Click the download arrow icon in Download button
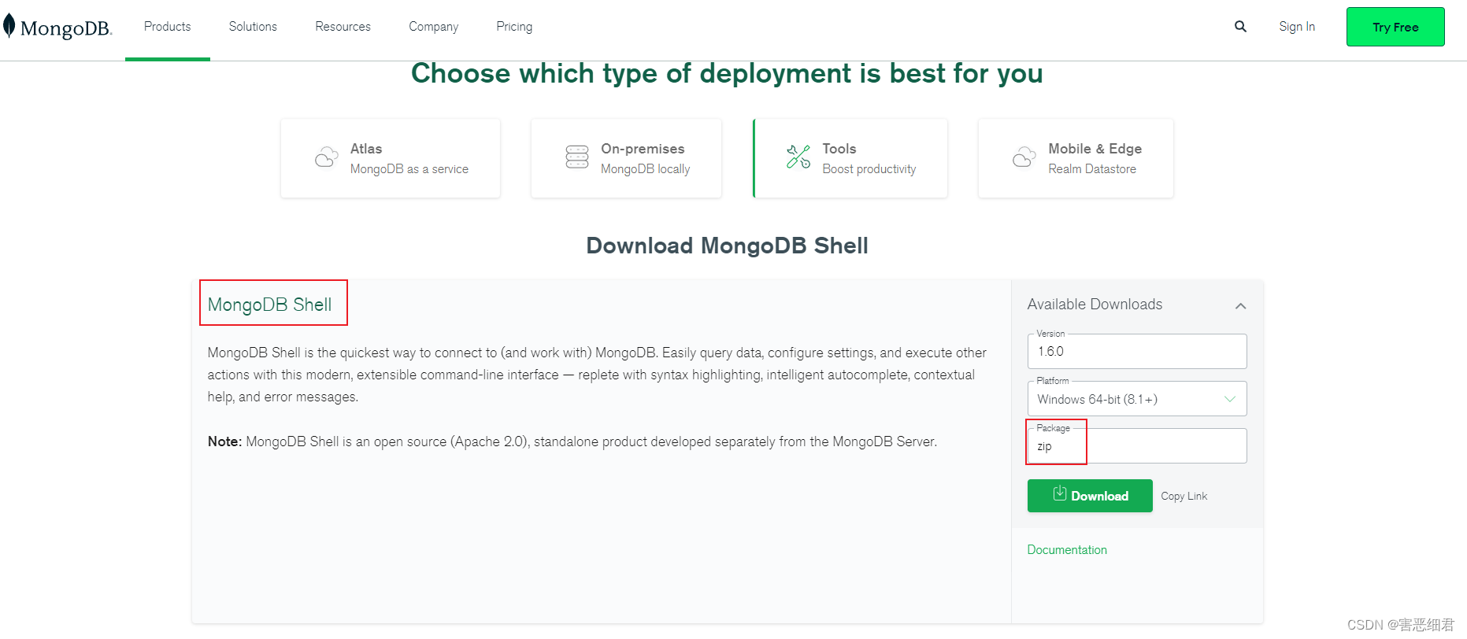The image size is (1467, 639). pos(1060,493)
